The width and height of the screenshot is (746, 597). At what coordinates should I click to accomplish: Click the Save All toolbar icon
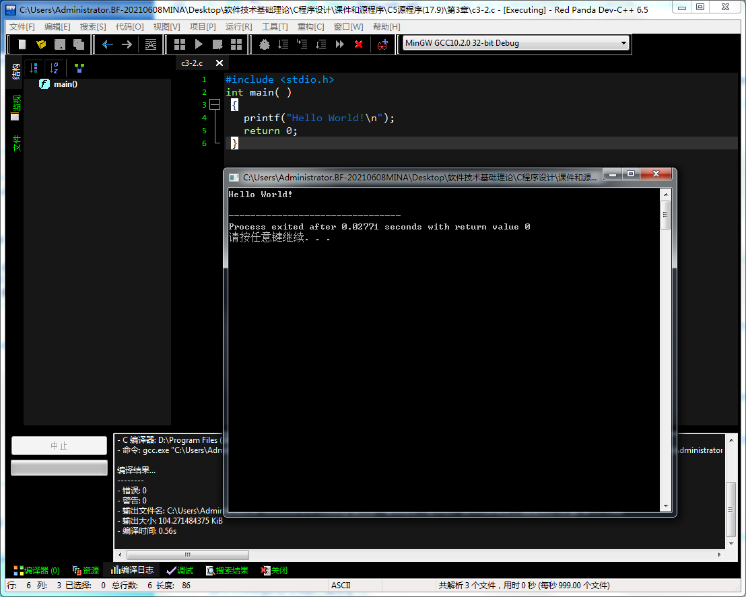coord(79,44)
